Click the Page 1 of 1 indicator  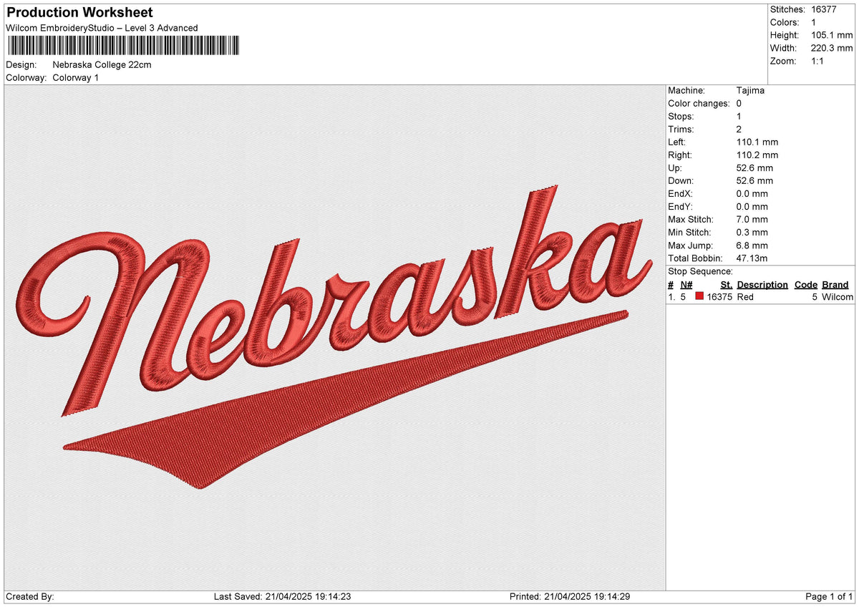tap(829, 596)
